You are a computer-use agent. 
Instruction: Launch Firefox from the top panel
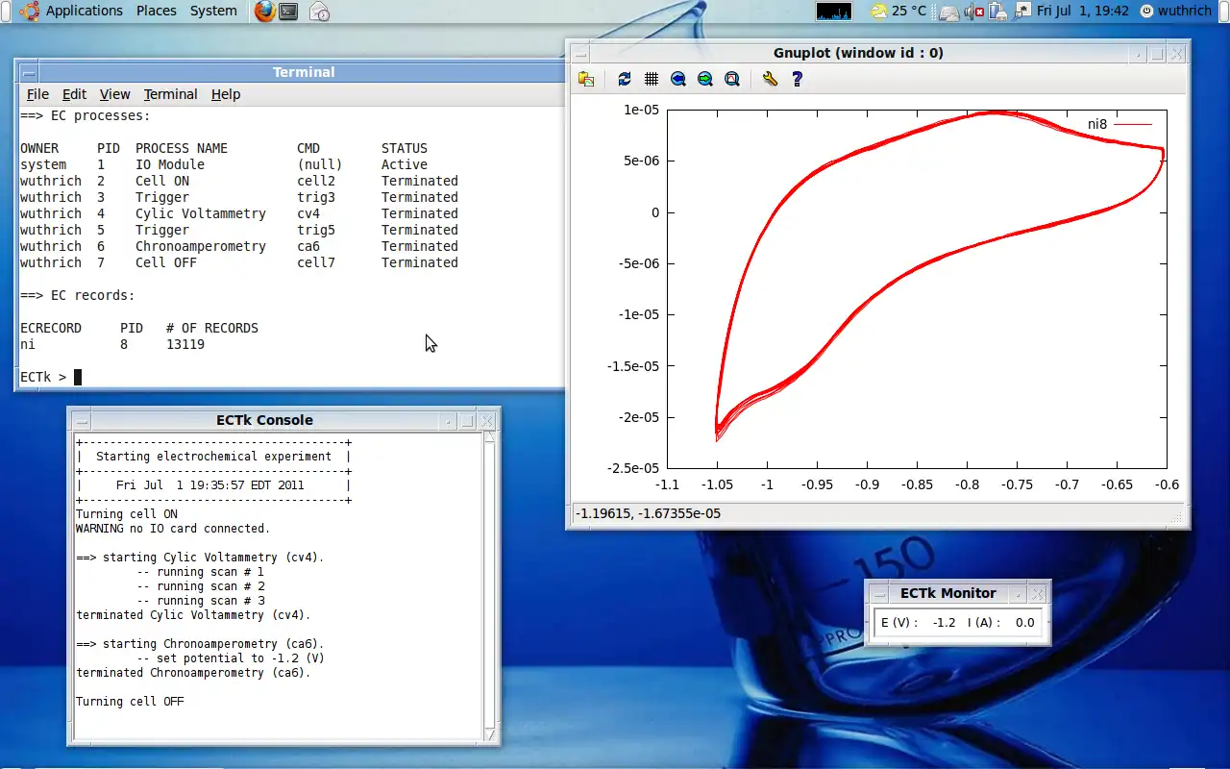click(x=264, y=12)
